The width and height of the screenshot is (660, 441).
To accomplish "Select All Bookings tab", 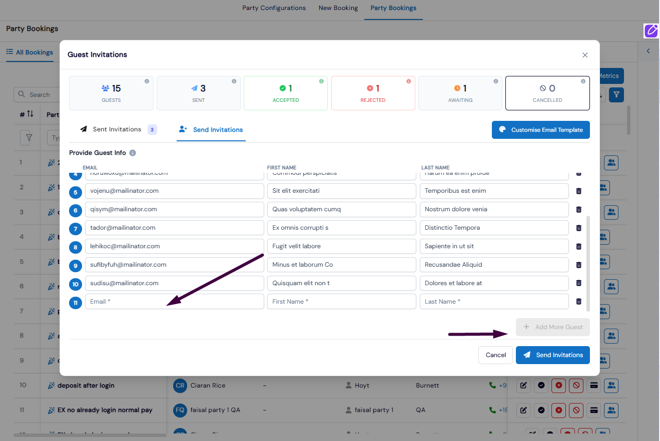I will (x=30, y=52).
